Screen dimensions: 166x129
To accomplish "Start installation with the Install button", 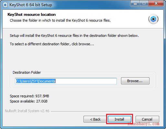I will pos(119,119).
